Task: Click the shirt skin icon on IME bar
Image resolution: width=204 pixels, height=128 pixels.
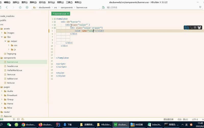Action: pyautogui.click(x=199, y=28)
